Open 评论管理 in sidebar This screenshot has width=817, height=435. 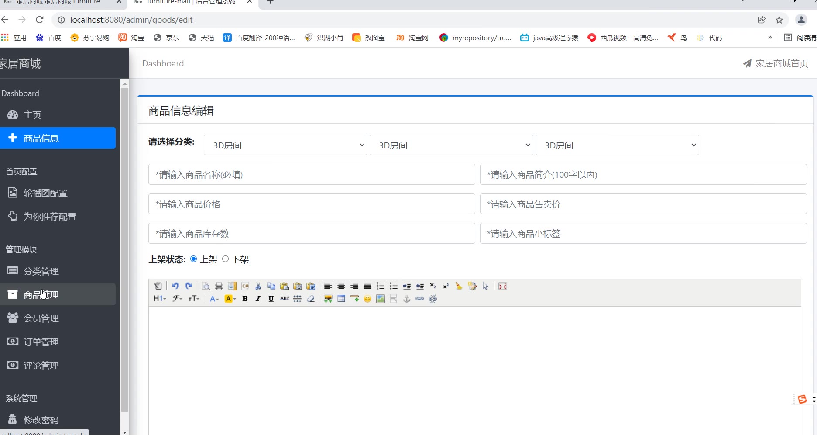58,366
